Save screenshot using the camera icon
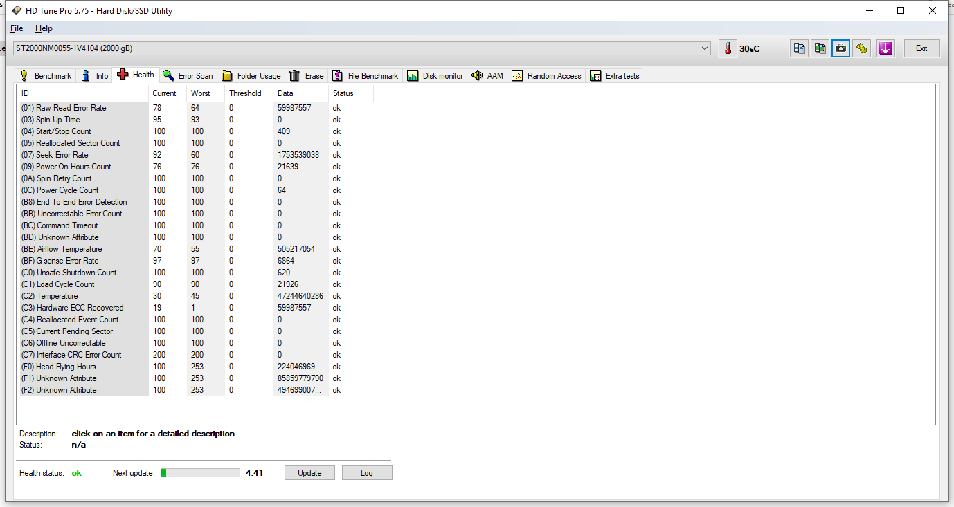 pos(841,48)
